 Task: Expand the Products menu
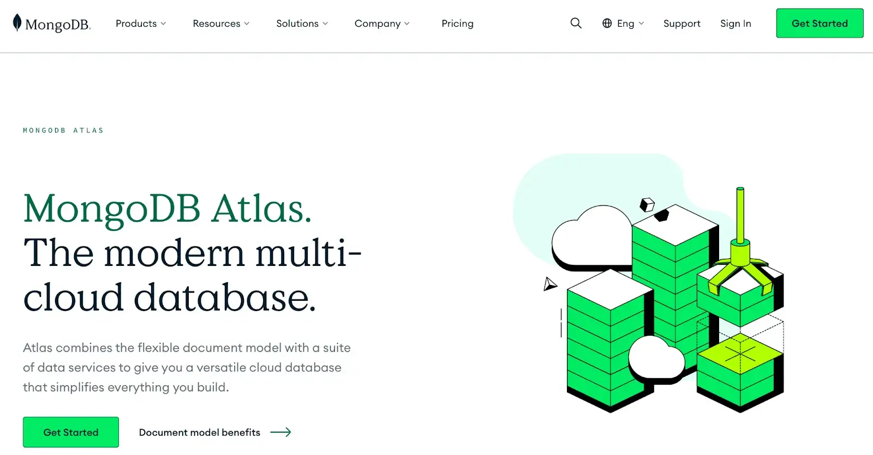141,23
